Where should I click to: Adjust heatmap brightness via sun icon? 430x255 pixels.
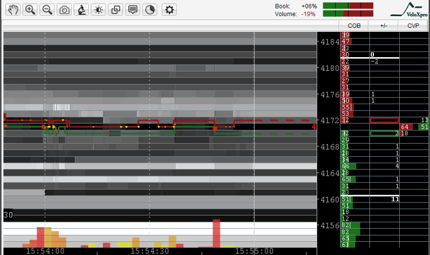(x=99, y=10)
